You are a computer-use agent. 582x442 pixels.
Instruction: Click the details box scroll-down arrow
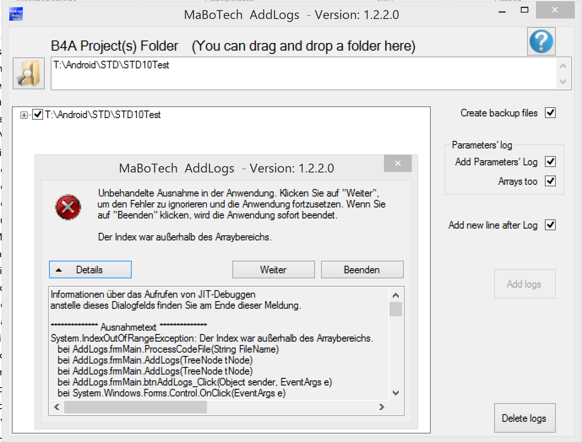pos(396,393)
